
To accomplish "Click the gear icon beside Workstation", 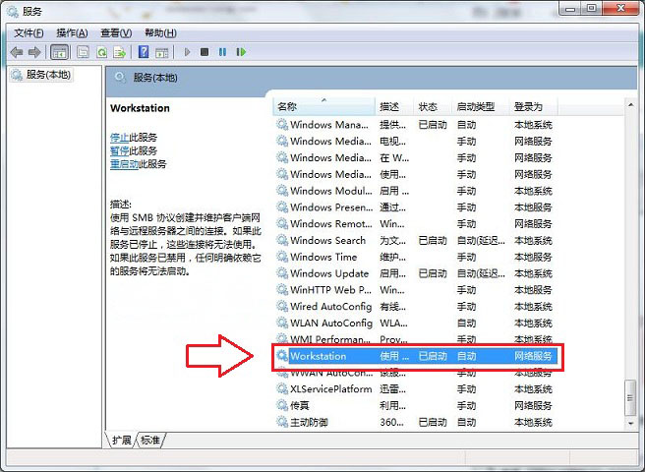I will click(x=282, y=356).
